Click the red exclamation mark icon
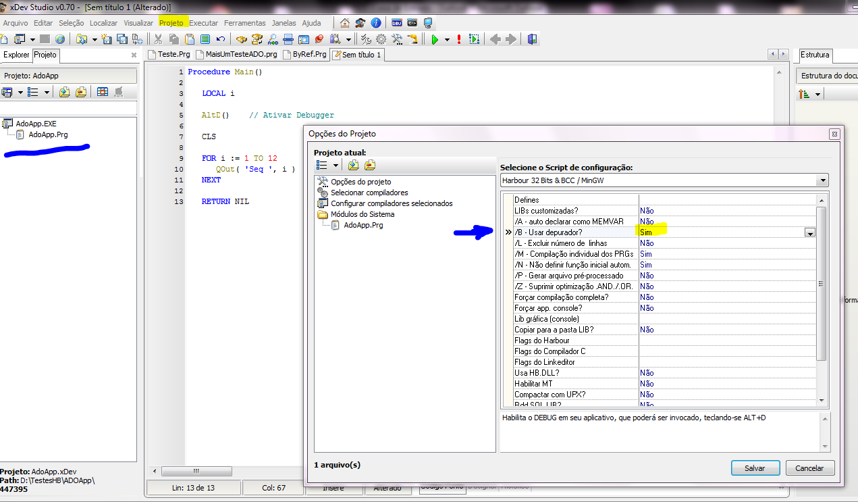Screen dimensions: 858x502 pos(459,39)
